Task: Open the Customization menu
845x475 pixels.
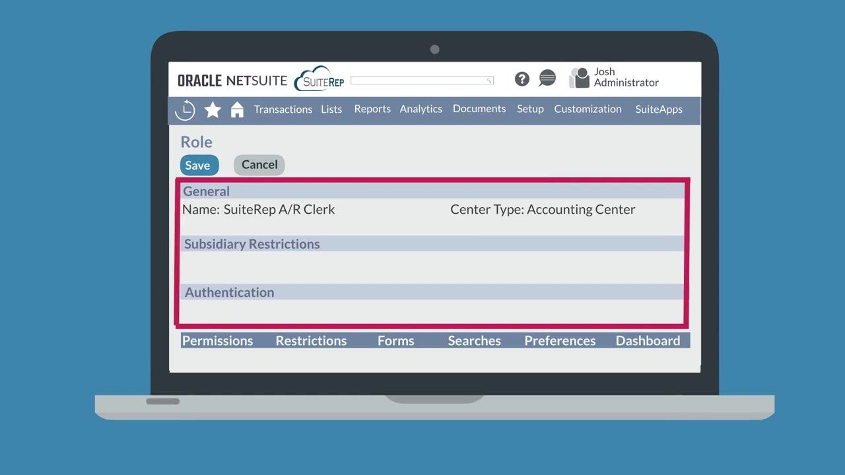Action: coord(588,109)
